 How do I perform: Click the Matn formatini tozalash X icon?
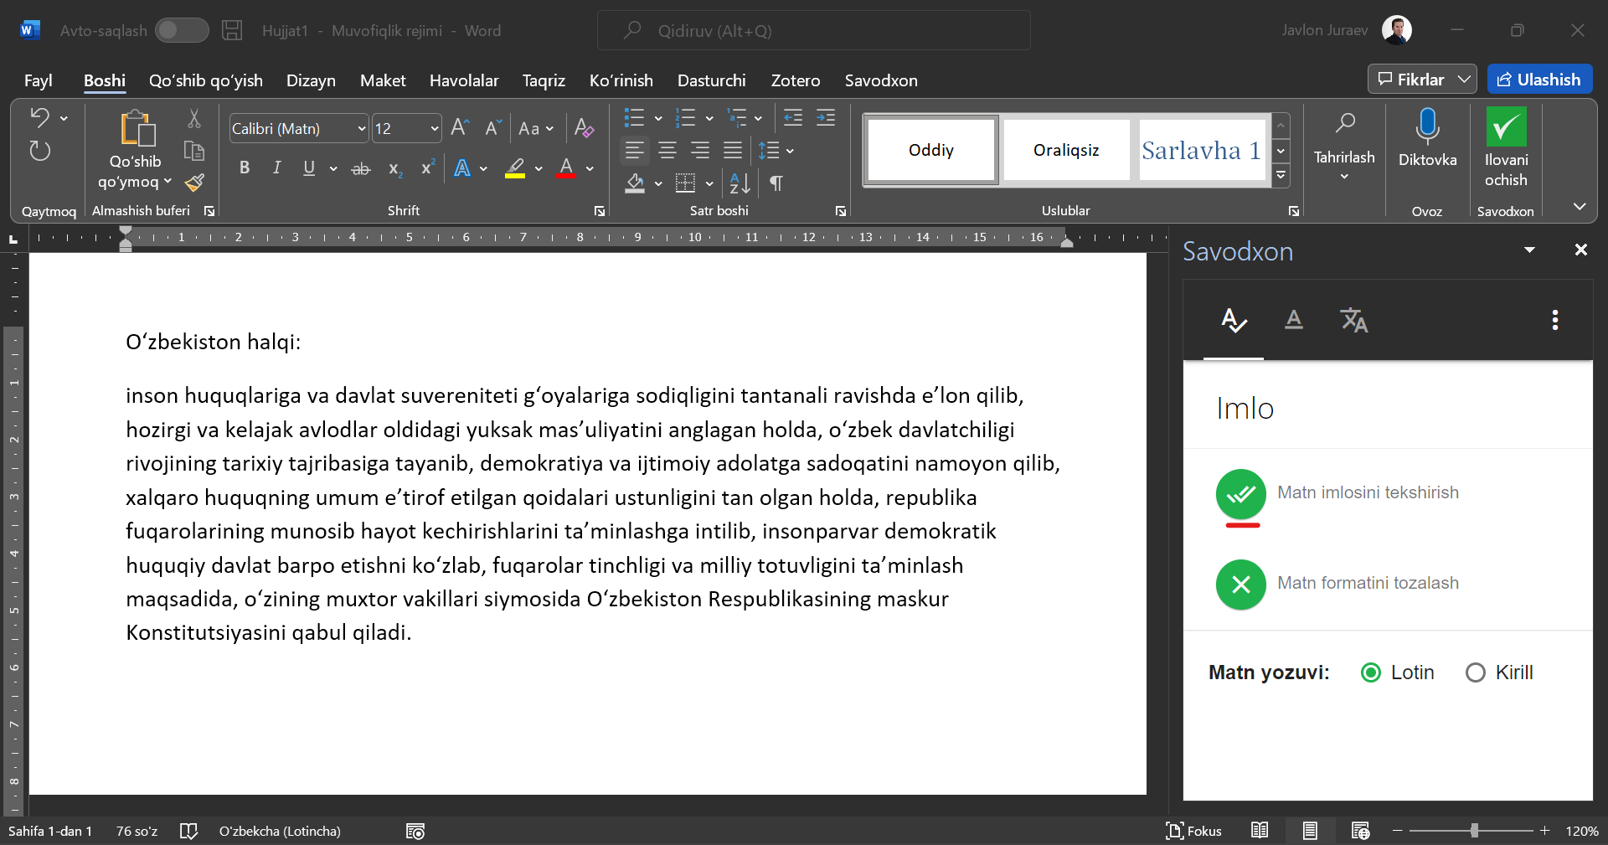1240,585
